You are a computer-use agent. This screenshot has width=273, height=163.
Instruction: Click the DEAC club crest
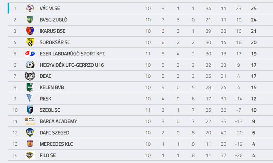(x=30, y=76)
